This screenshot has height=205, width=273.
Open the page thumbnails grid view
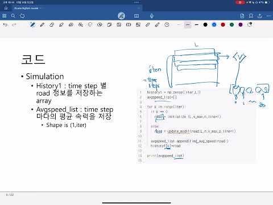click(x=5, y=16)
